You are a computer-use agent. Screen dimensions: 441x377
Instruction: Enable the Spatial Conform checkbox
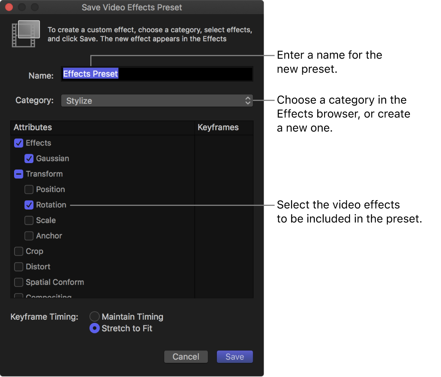[19, 282]
